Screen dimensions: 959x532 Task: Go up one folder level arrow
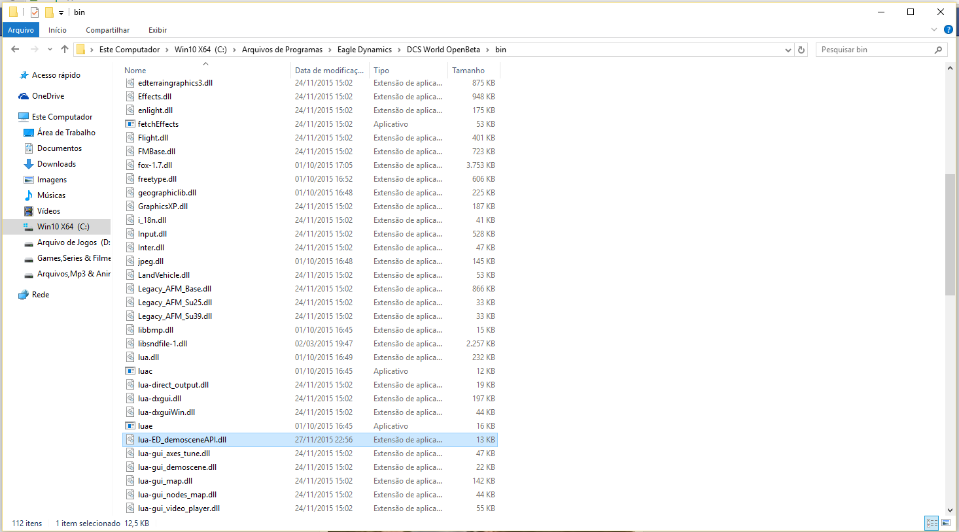64,49
